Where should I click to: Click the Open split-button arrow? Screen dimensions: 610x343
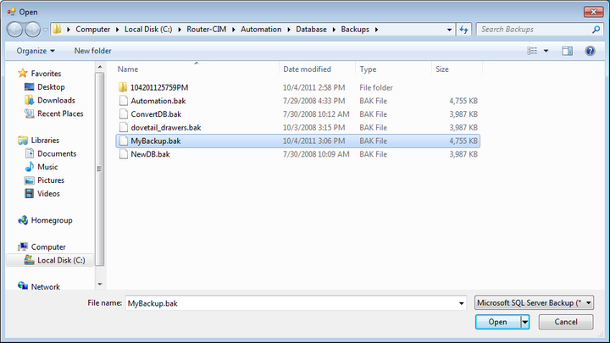point(525,322)
